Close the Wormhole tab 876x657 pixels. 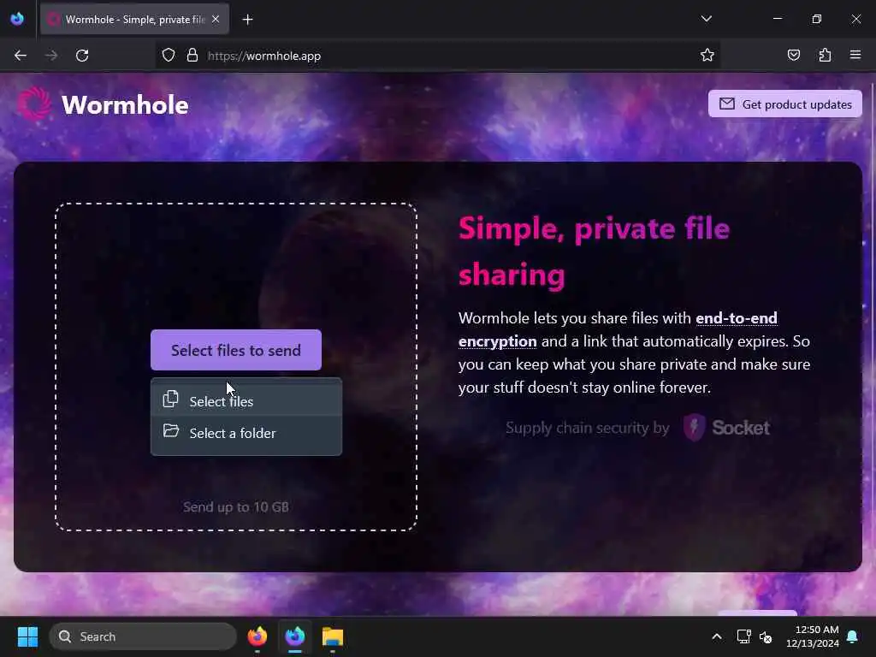tap(216, 19)
